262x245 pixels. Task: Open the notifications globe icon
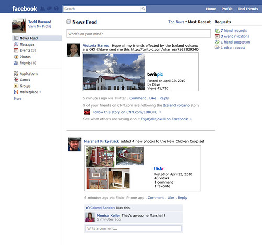(x=56, y=9)
